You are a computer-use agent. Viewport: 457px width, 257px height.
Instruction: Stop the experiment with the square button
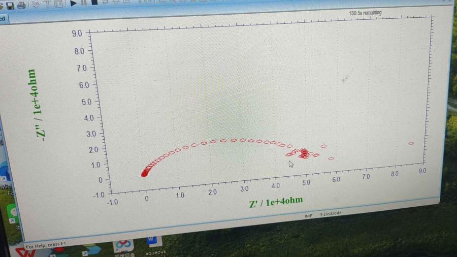coord(94,3)
